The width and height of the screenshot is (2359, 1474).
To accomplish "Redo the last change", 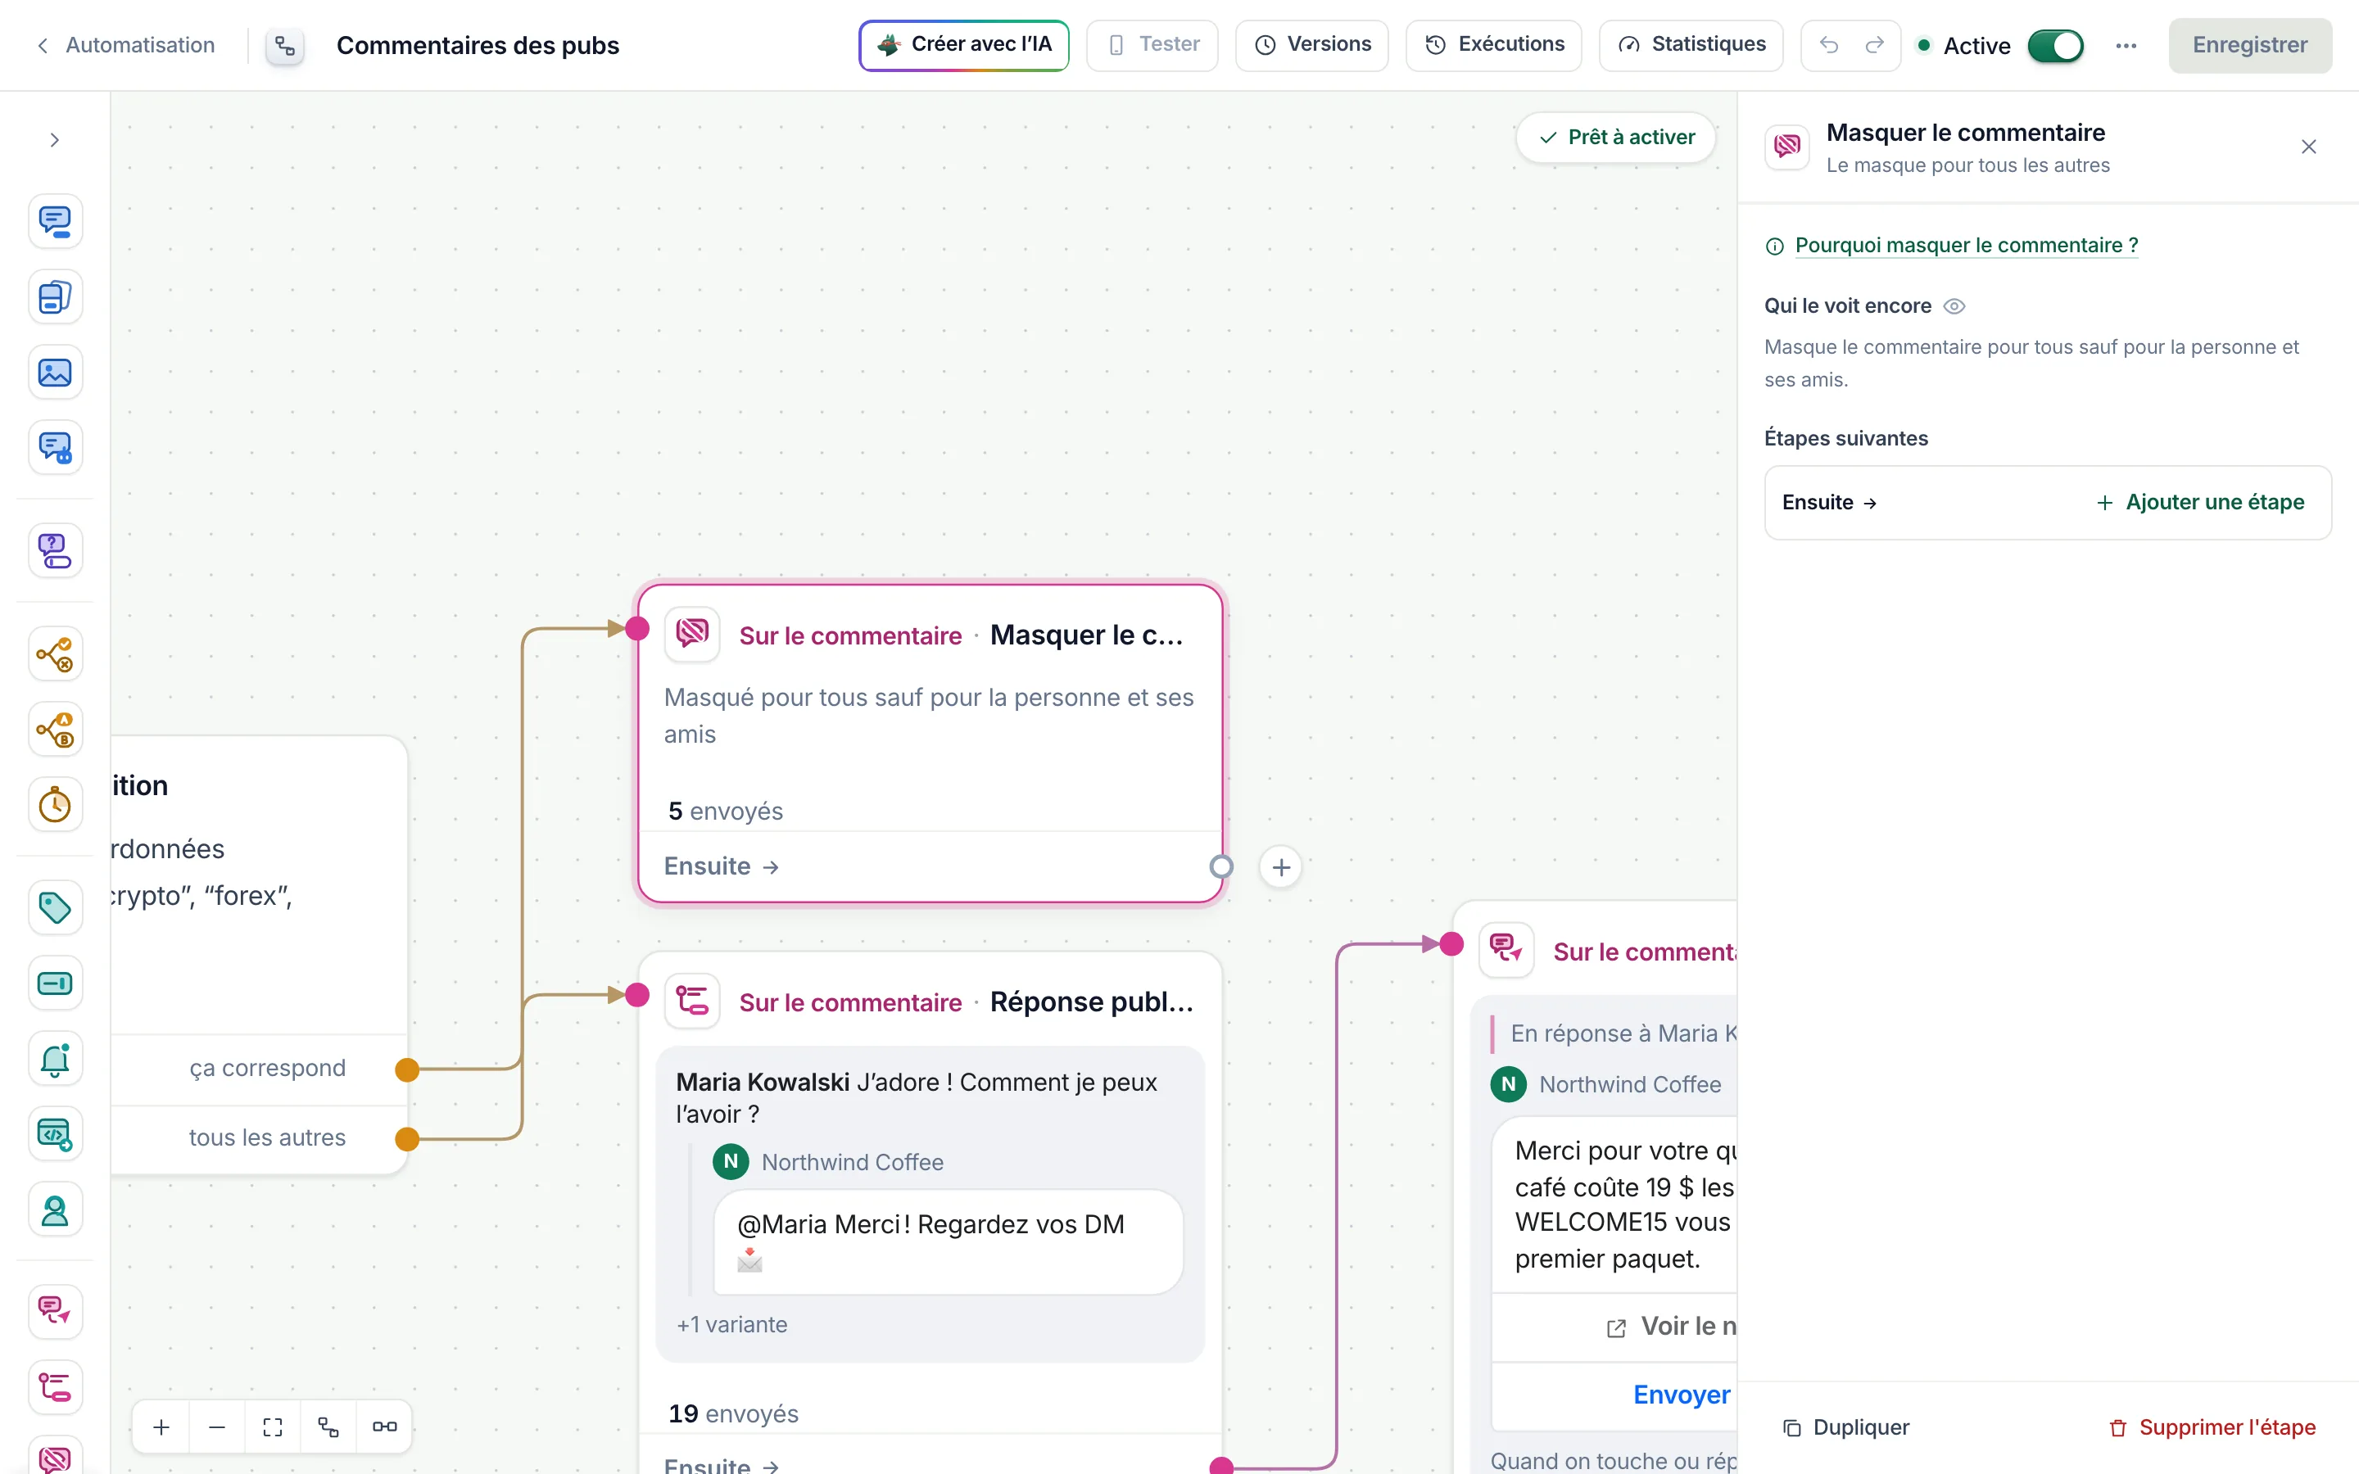I will tap(1875, 45).
